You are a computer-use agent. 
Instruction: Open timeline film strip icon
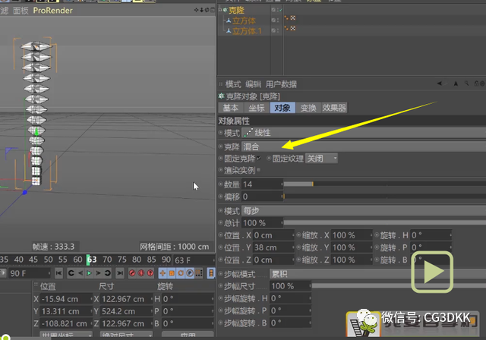211,273
